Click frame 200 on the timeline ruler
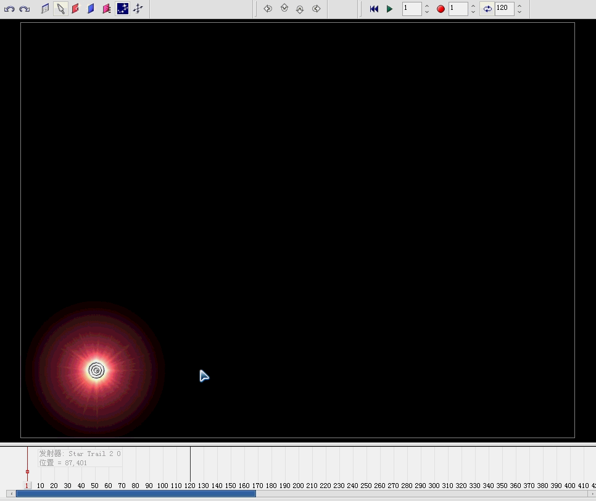This screenshot has height=501, width=596. click(298, 486)
